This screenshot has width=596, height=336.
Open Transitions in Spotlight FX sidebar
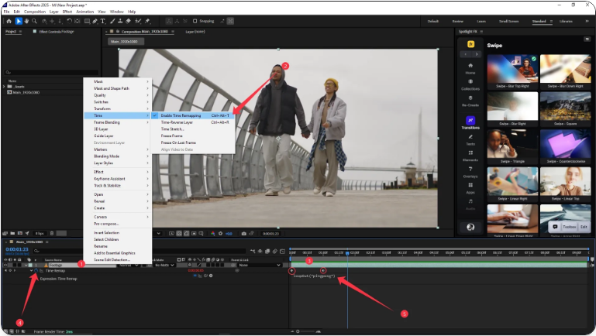click(x=470, y=124)
